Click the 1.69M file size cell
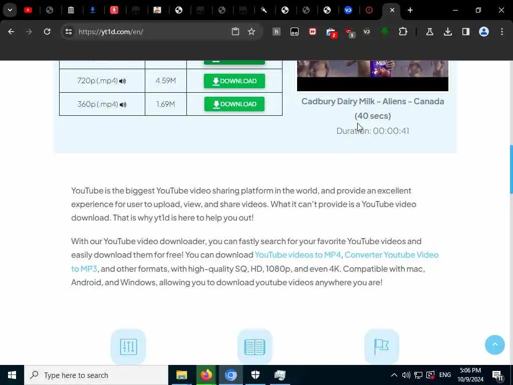Viewport: 513px width, 385px height. 165,104
